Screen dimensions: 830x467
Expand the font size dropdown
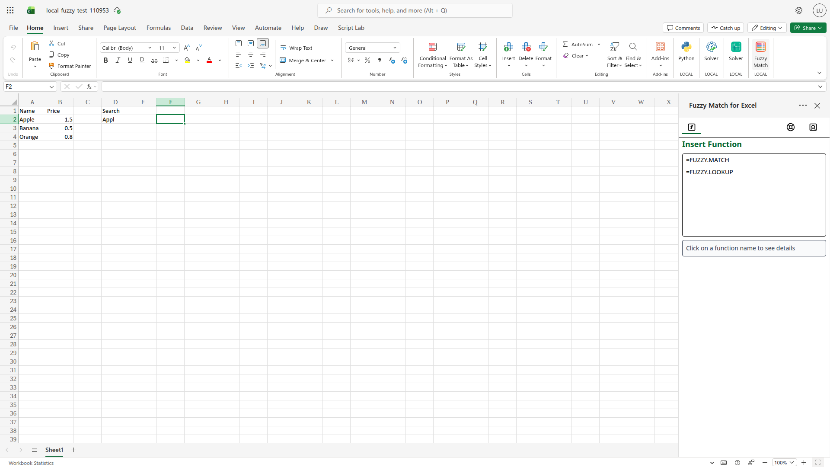[x=174, y=48]
